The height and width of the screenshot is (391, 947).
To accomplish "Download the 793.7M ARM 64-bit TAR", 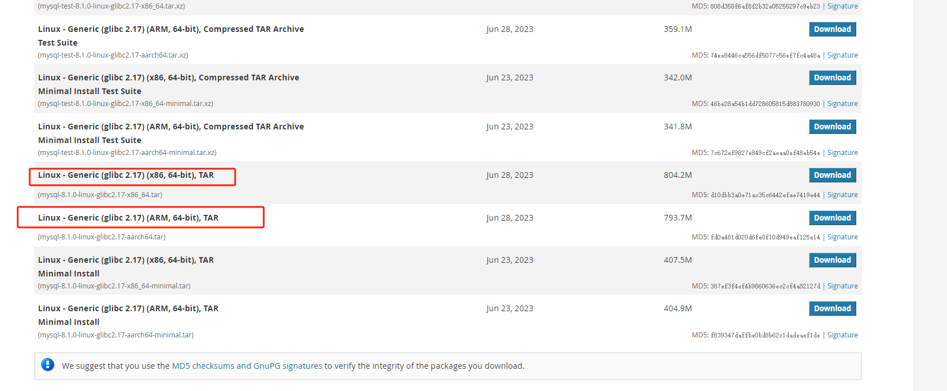I will pos(832,218).
